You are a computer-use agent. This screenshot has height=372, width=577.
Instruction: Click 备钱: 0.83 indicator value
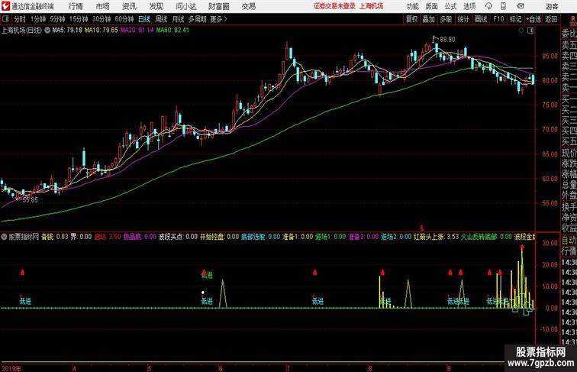pos(55,237)
